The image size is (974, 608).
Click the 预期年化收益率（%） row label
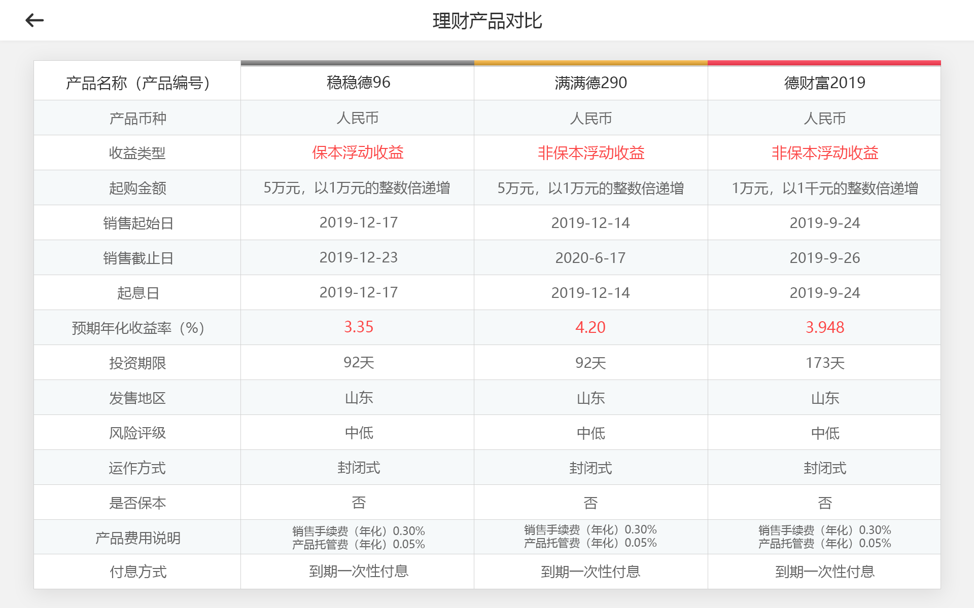pos(137,328)
